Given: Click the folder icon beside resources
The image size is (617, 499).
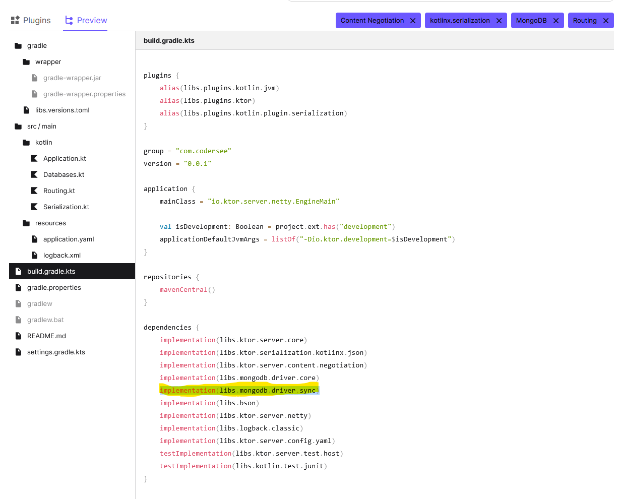Looking at the screenshot, I should pyautogui.click(x=25, y=223).
